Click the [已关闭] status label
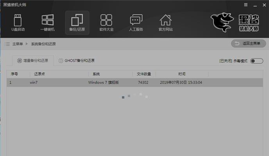The height and width of the screenshot is (156, 269). (x=226, y=61)
